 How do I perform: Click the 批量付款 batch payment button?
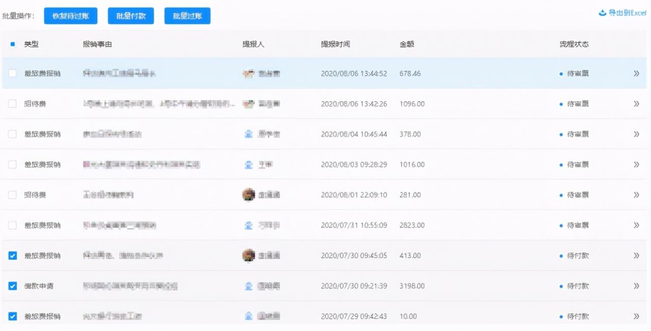point(131,15)
